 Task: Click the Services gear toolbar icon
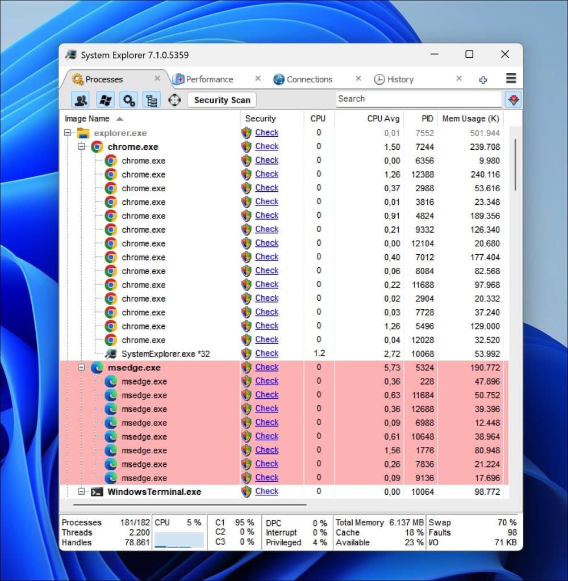click(x=128, y=99)
